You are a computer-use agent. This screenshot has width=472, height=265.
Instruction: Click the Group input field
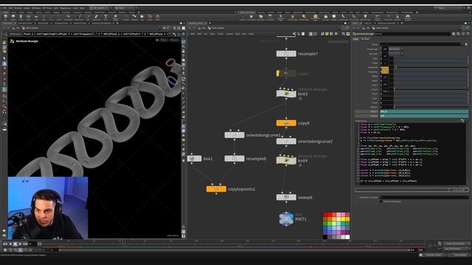click(x=420, y=44)
